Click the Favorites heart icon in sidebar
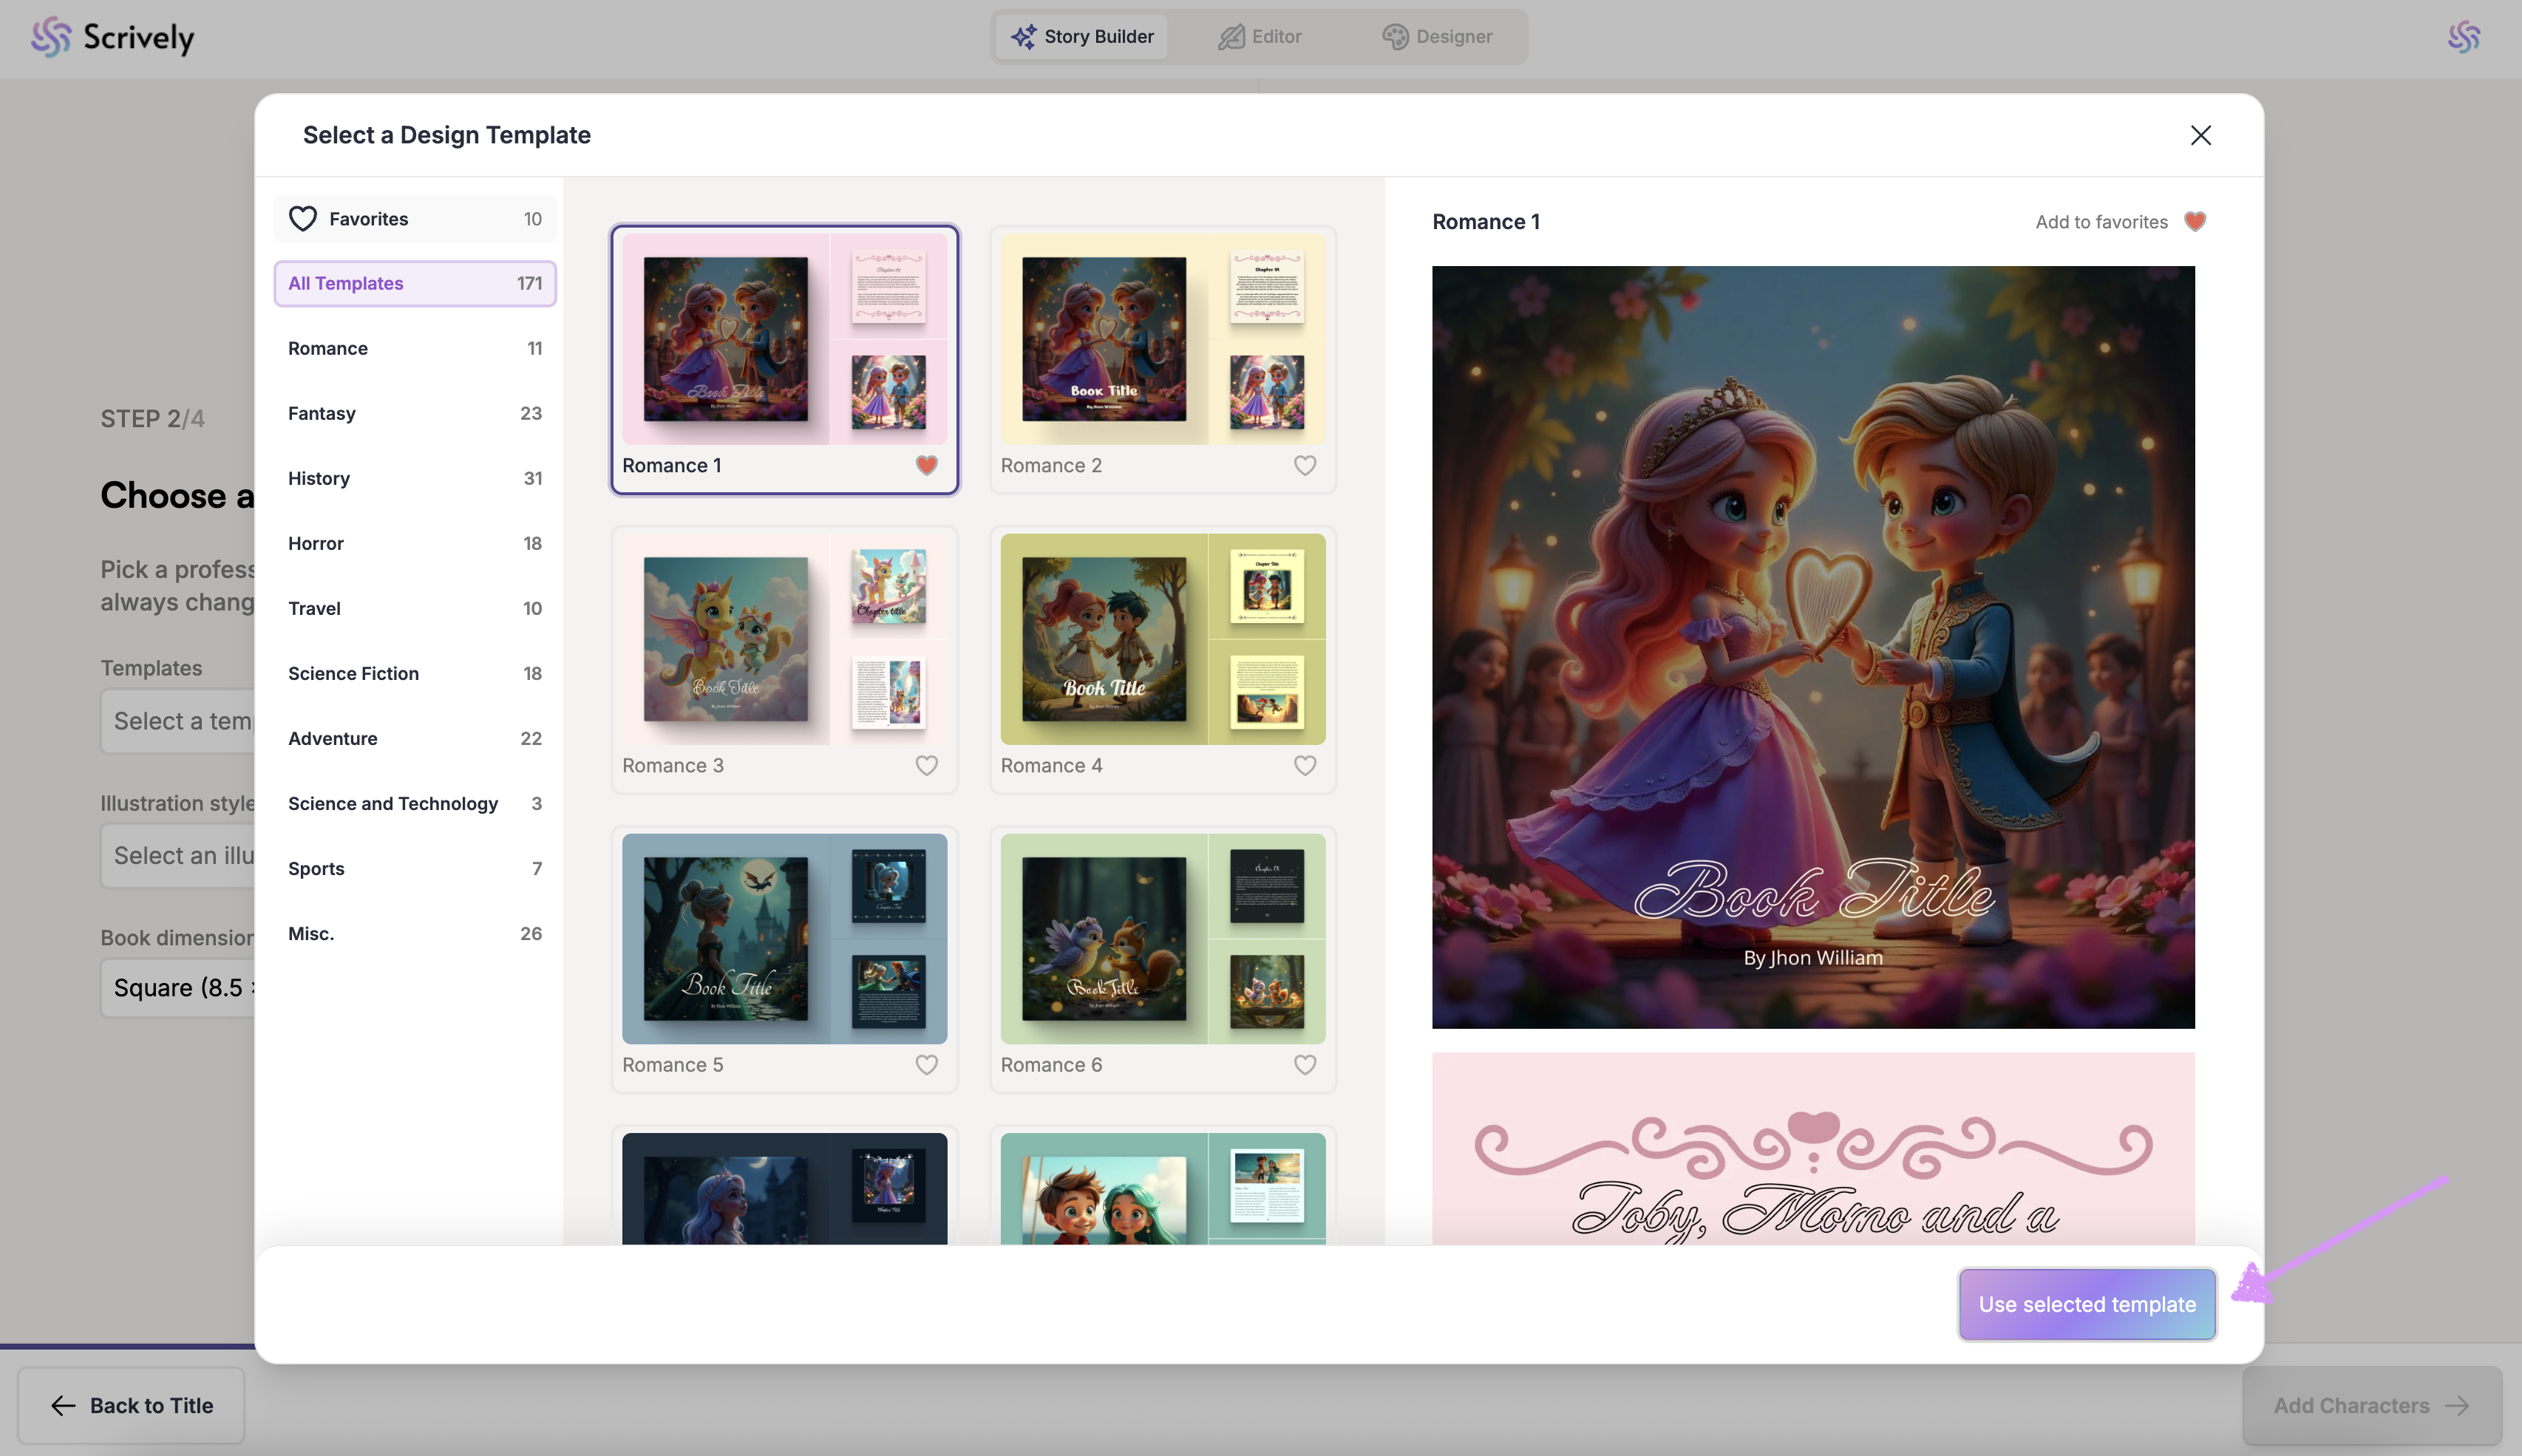The width and height of the screenshot is (2522, 1456). pyautogui.click(x=303, y=218)
